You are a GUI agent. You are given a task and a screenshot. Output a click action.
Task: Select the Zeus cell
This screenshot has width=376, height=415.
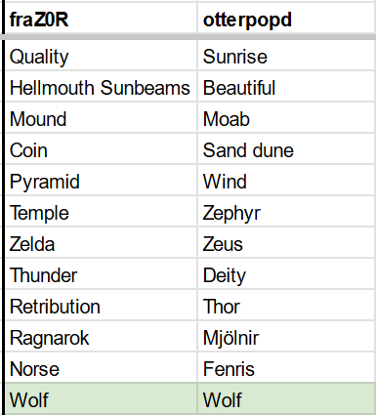pos(286,242)
